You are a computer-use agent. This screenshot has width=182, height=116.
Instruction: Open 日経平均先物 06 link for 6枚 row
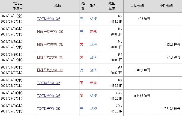[x=50, y=44]
